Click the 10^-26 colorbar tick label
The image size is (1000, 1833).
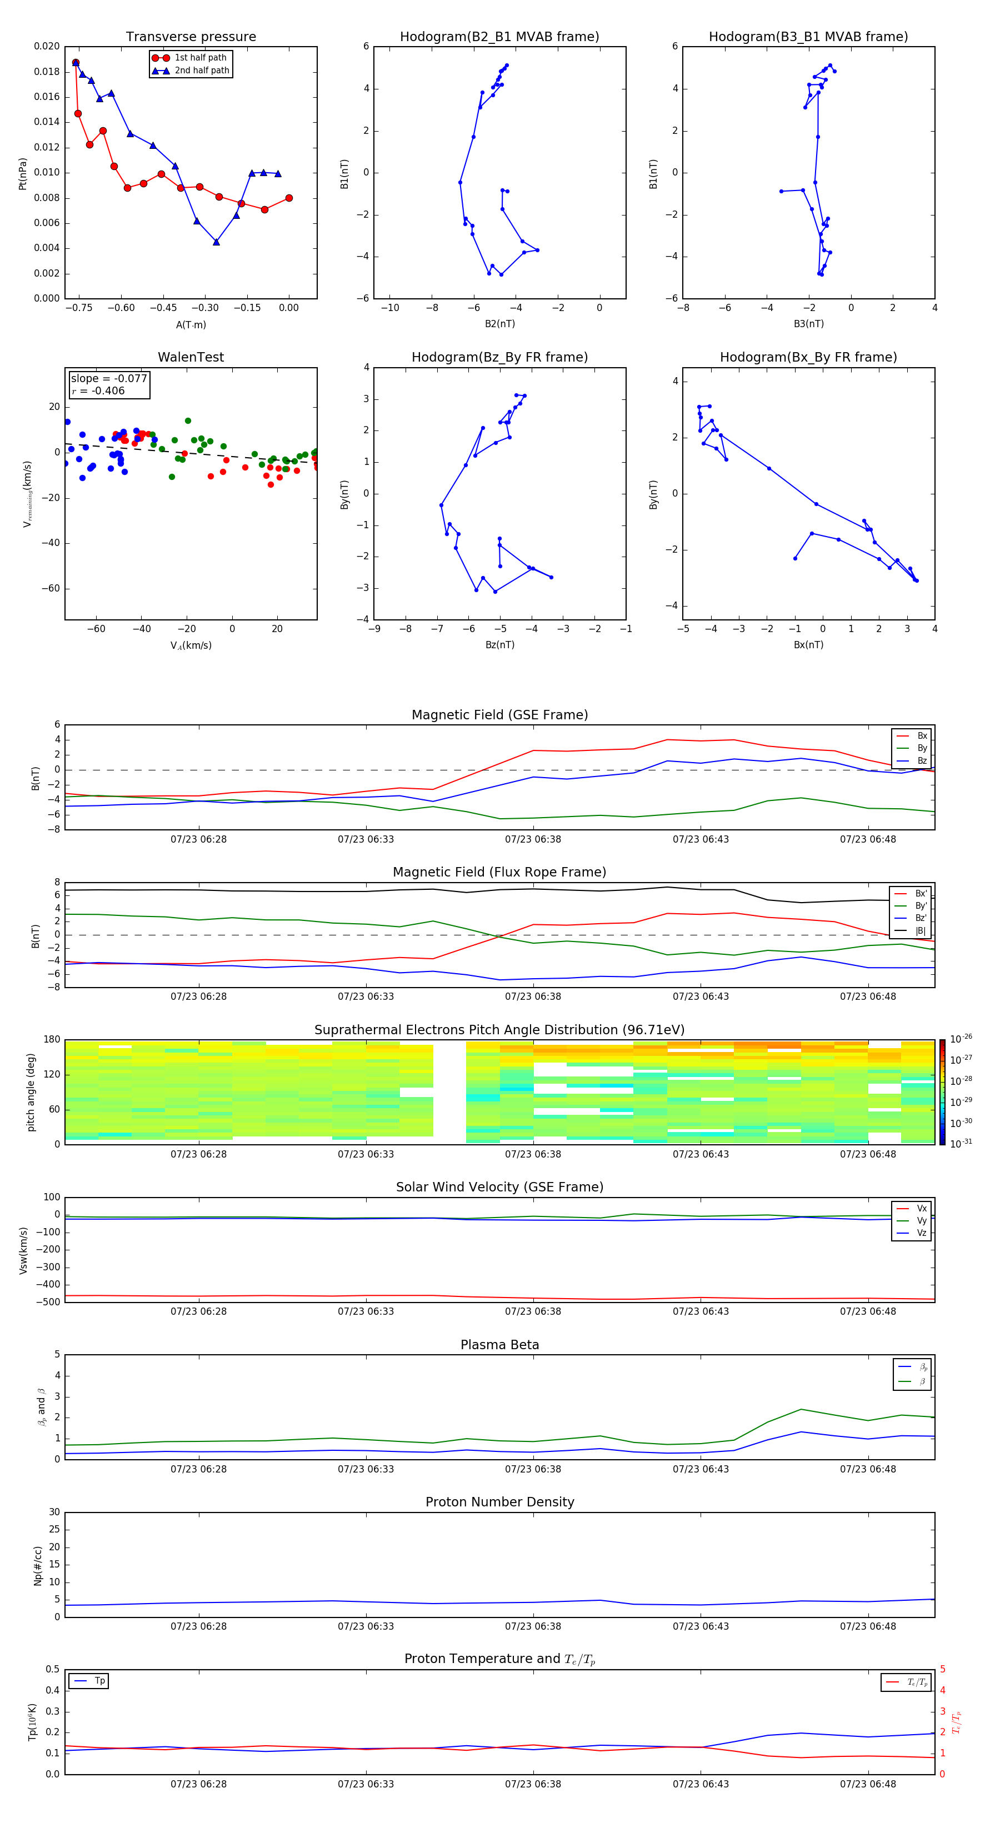(961, 1039)
